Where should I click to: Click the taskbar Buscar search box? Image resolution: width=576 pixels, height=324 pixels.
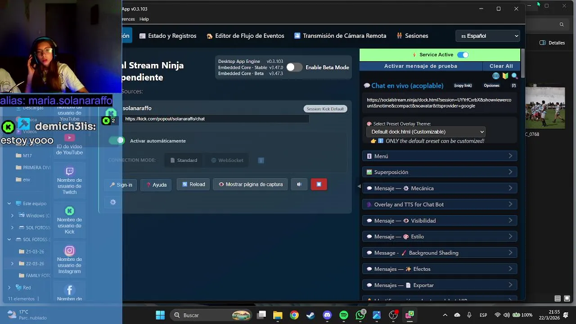click(211, 315)
